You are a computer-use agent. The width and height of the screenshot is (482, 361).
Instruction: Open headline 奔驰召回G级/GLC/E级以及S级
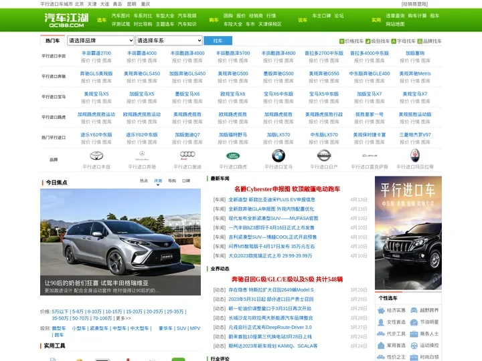287,279
